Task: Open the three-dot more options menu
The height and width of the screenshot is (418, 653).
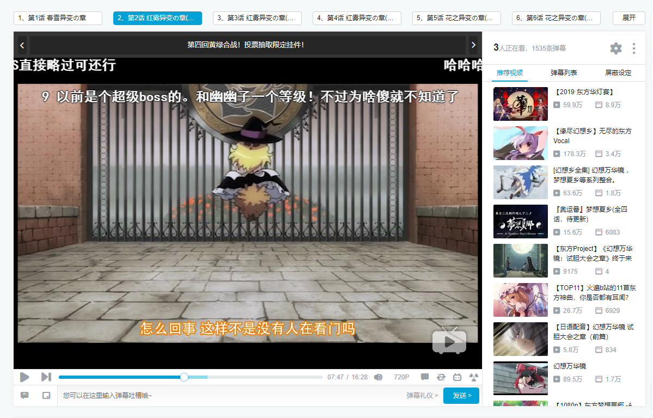Action: pos(634,48)
